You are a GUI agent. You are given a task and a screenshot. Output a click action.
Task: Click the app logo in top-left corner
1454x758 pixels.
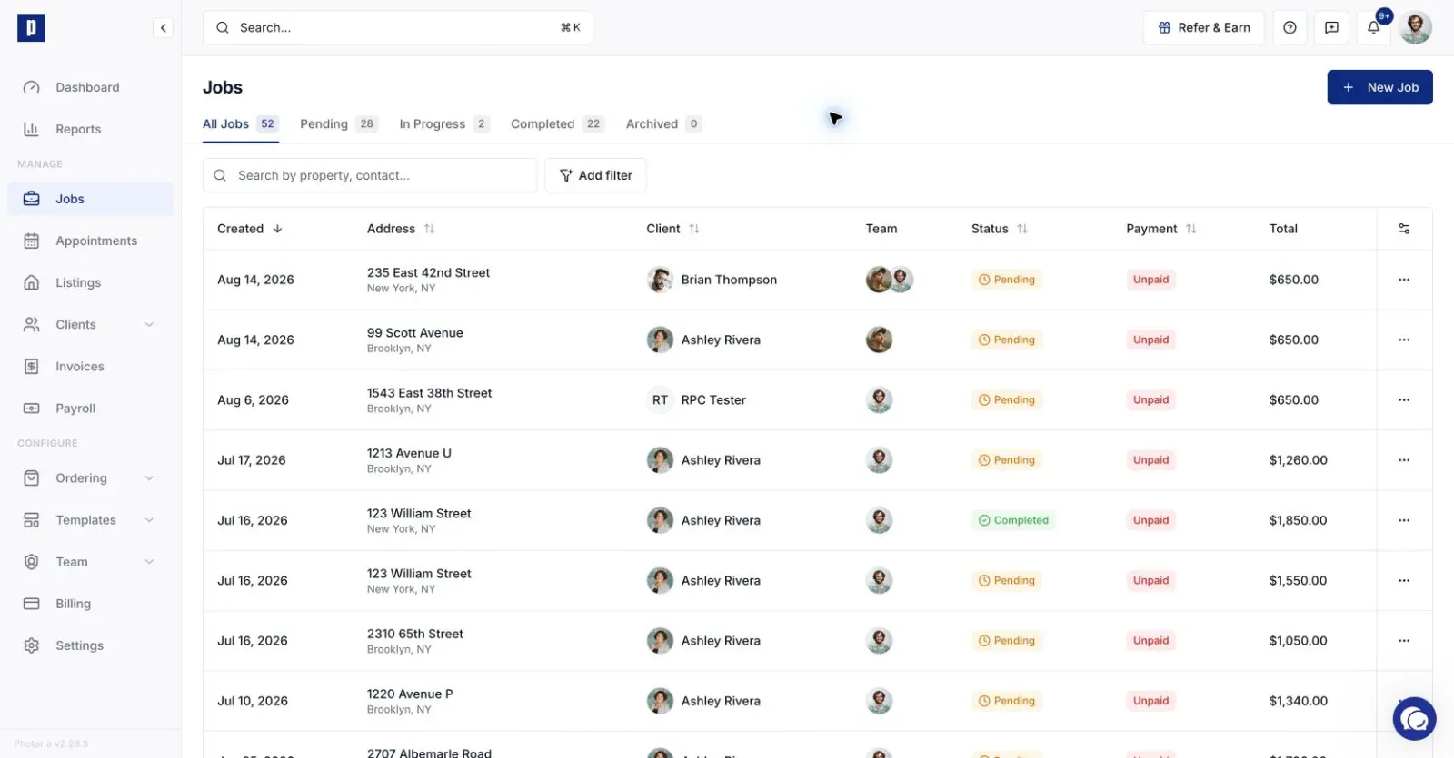(31, 28)
